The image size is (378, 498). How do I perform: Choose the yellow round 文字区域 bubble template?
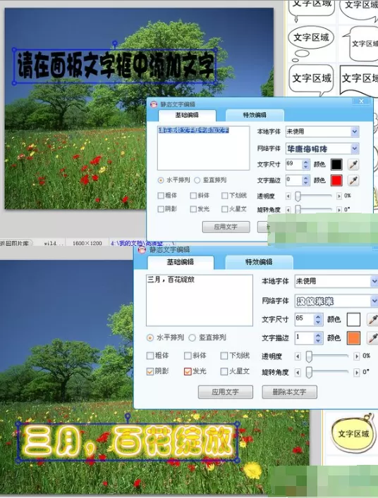point(353,433)
